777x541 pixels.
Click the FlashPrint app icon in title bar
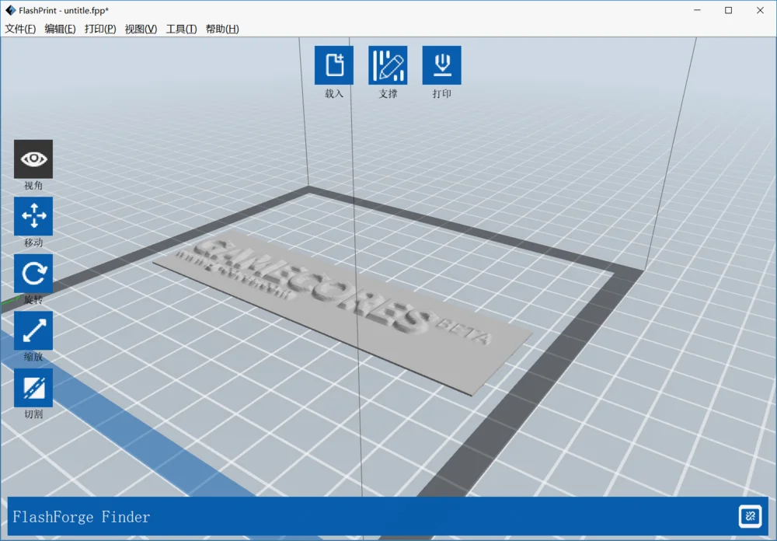10,10
